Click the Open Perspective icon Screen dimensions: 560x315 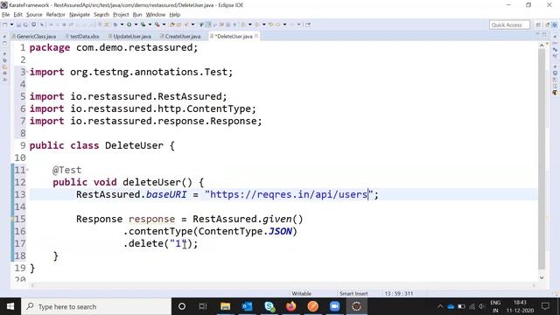click(x=538, y=24)
